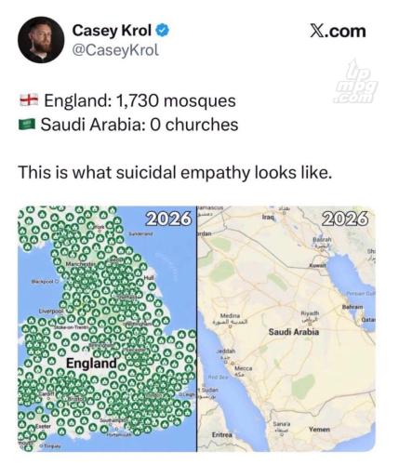
Task: Click the England flag emoji
Action: click(29, 100)
